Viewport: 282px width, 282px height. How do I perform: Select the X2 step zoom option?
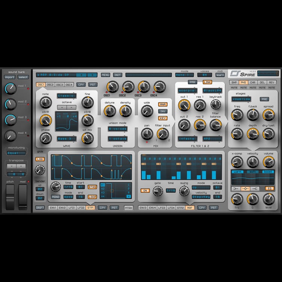(x=103, y=189)
